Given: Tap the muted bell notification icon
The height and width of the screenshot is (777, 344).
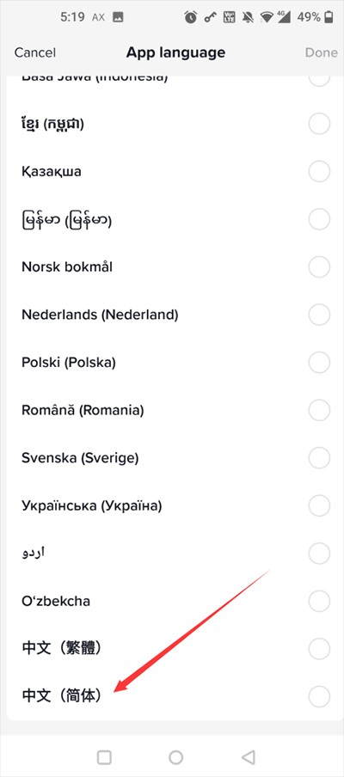Looking at the screenshot, I should (x=248, y=17).
